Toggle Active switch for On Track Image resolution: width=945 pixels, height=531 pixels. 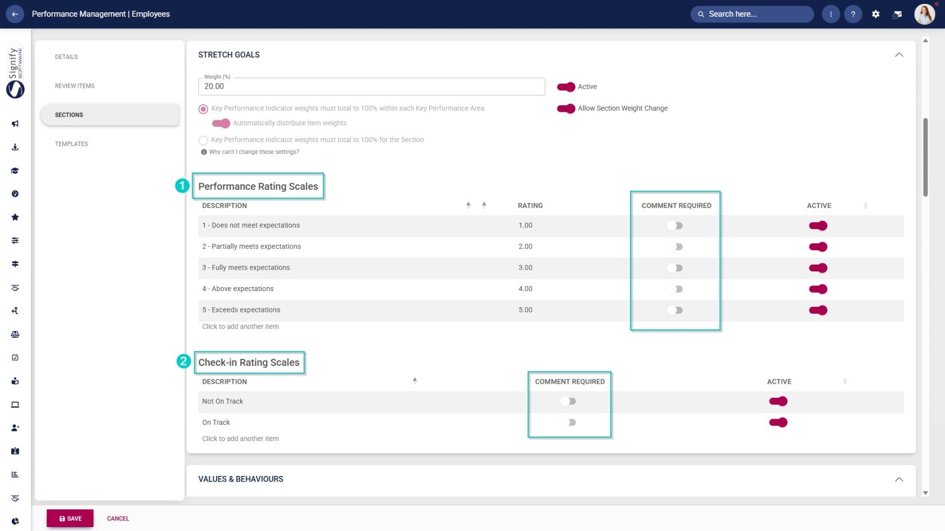(778, 423)
